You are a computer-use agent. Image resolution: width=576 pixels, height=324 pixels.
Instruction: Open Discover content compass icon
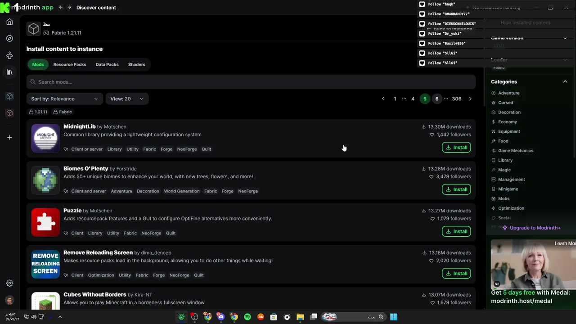point(9,39)
